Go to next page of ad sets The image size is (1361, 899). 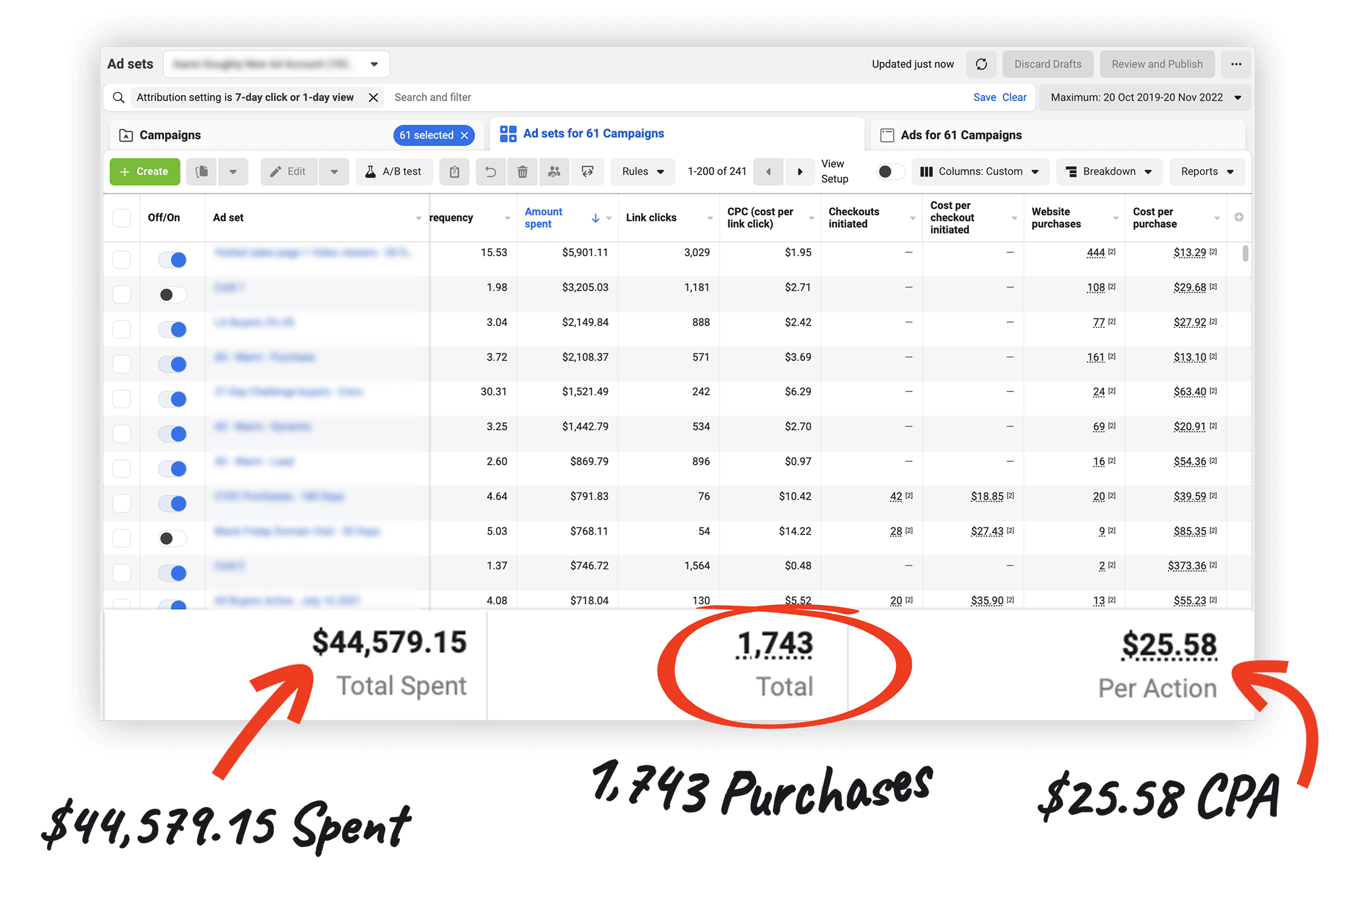pyautogui.click(x=800, y=172)
